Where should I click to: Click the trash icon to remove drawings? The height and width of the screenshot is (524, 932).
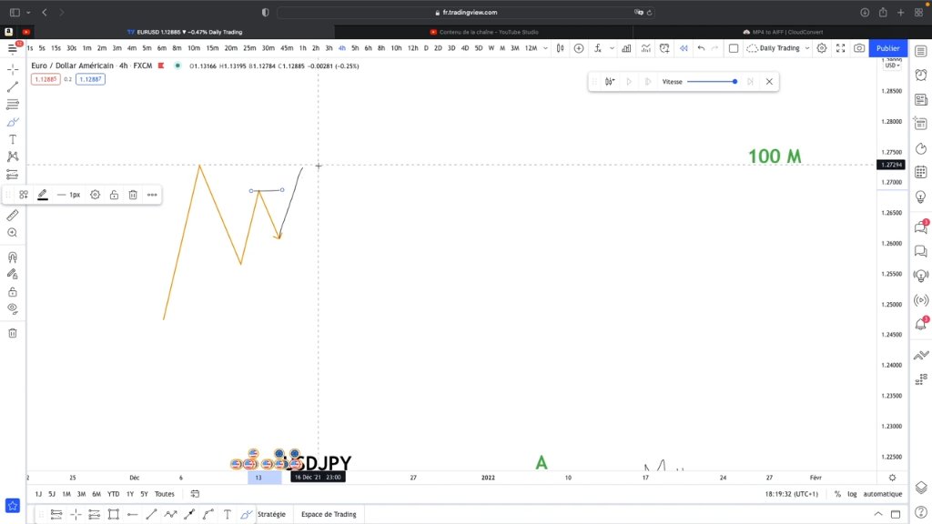tap(13, 333)
